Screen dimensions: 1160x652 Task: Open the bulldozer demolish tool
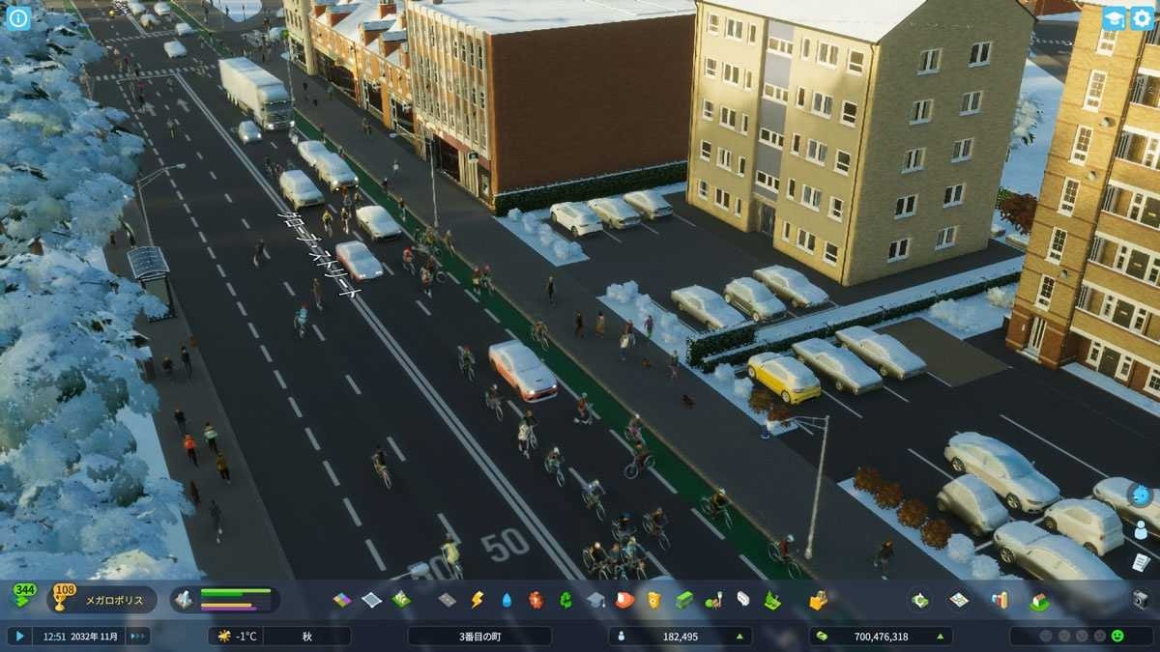(x=818, y=600)
